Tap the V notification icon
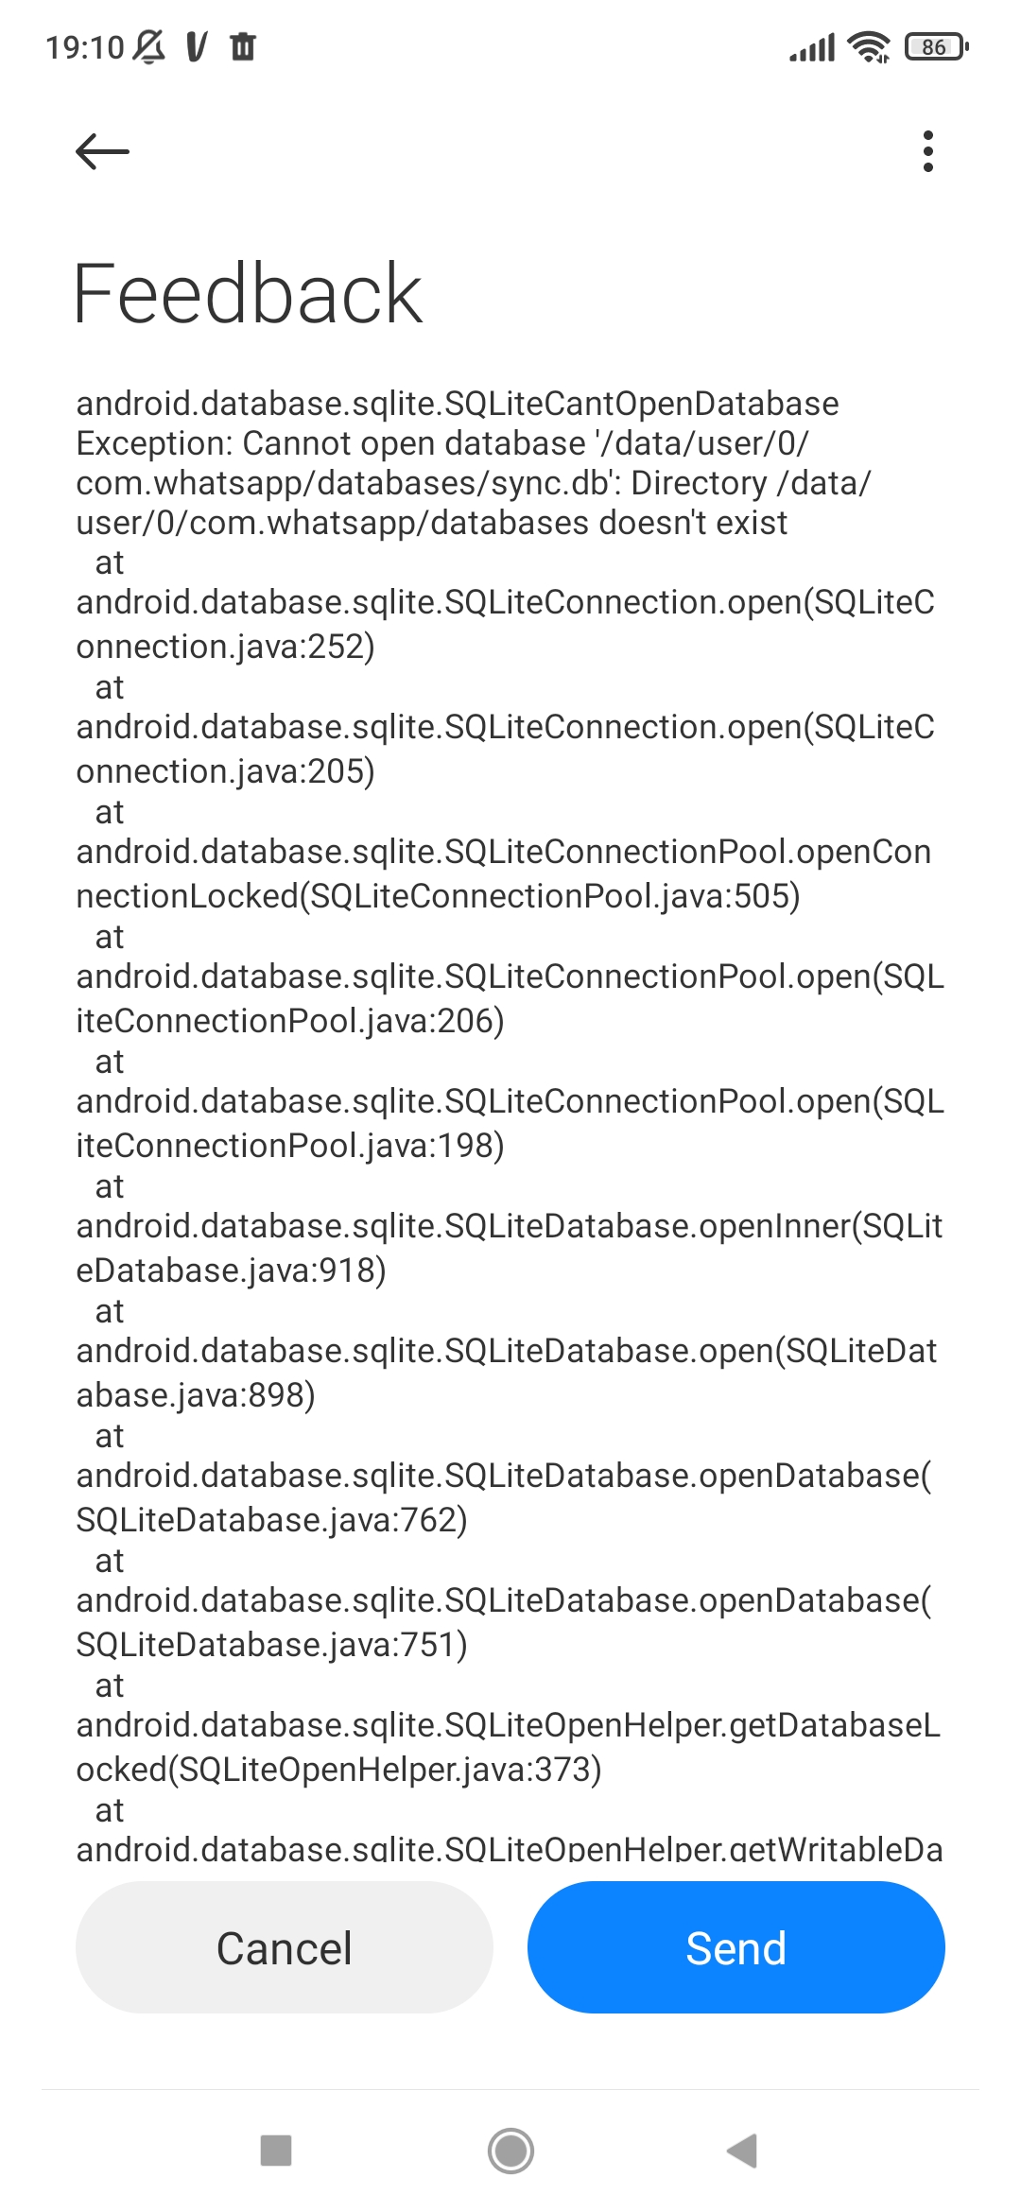Viewport: 1021px width, 2212px height. [196, 46]
